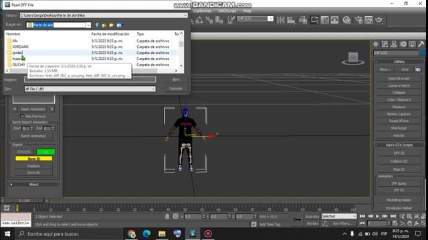The height and width of the screenshot is (240, 428).
Task: Switch to the Create command panel tab
Action: point(376,44)
